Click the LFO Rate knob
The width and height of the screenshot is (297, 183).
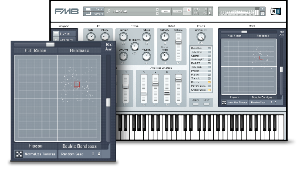point(91,36)
